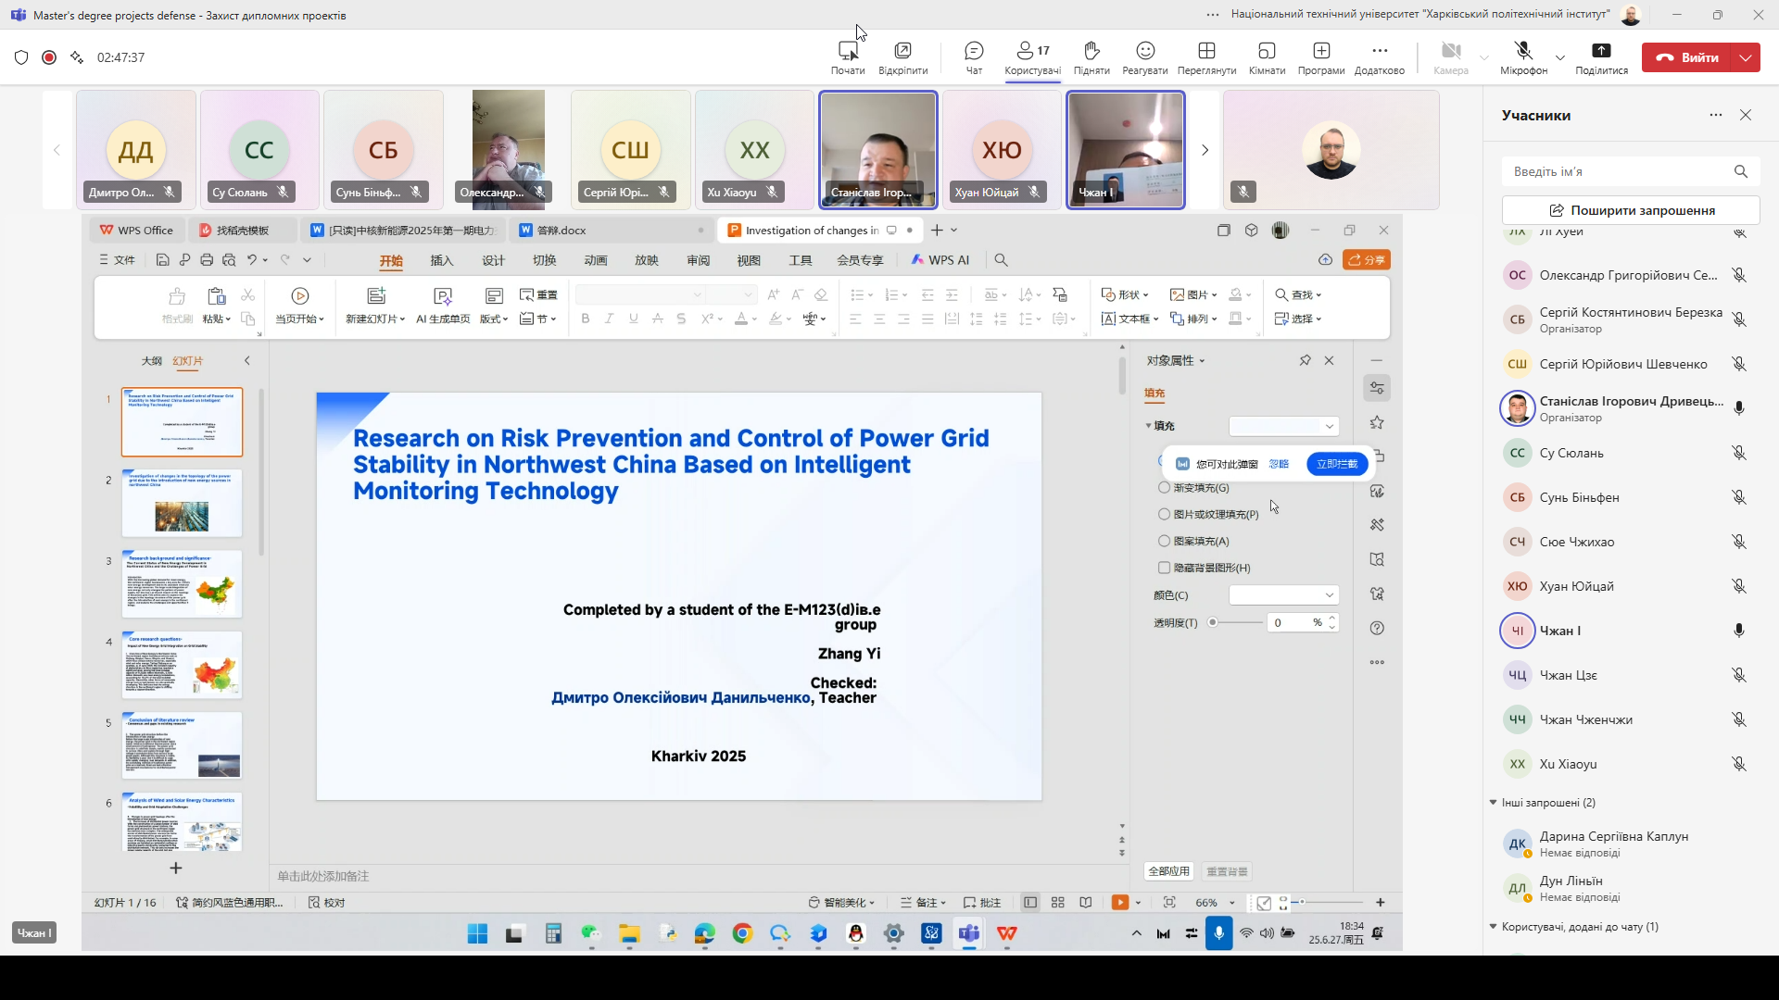Click next arrow in participant video strip

point(1205,150)
